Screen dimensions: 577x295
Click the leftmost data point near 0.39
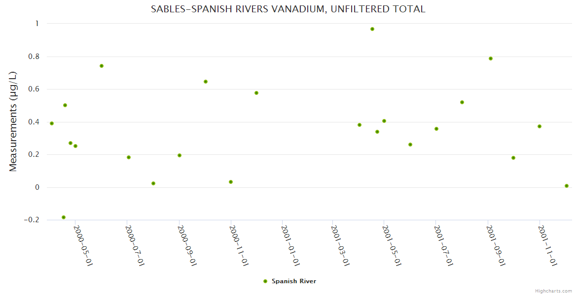(x=52, y=123)
